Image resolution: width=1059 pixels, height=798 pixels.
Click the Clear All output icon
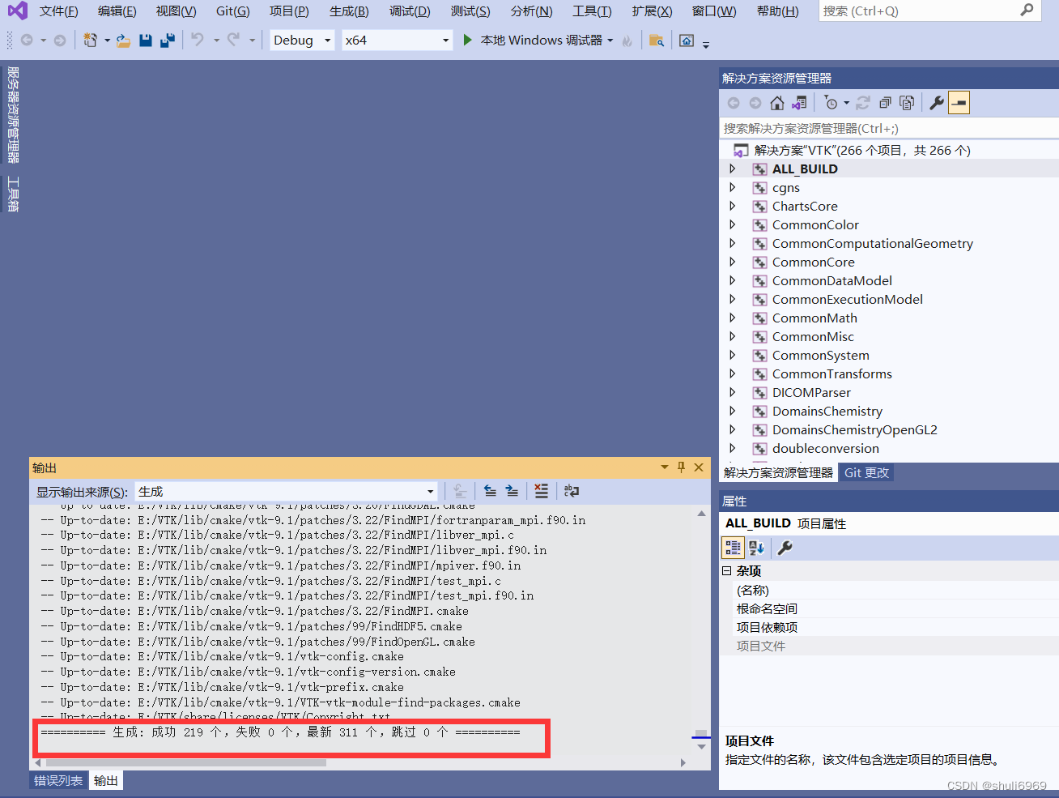click(542, 491)
